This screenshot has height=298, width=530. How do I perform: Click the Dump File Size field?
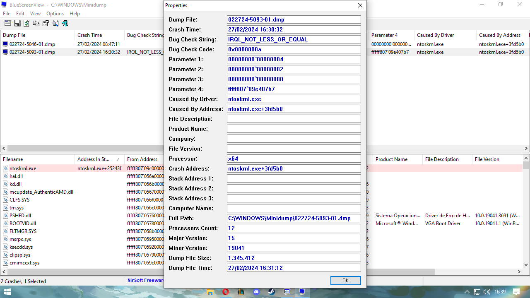pyautogui.click(x=294, y=258)
